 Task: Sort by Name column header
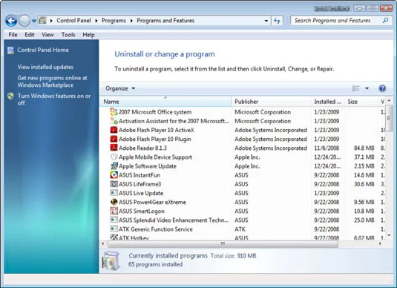coord(165,102)
